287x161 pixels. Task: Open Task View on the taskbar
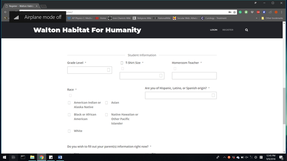(13, 157)
